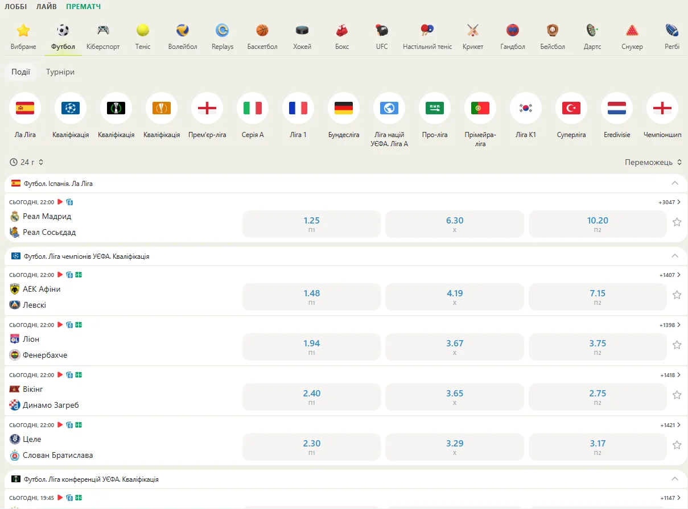Open the Турніри tab
Screen dimensions: 688x509
[60, 72]
